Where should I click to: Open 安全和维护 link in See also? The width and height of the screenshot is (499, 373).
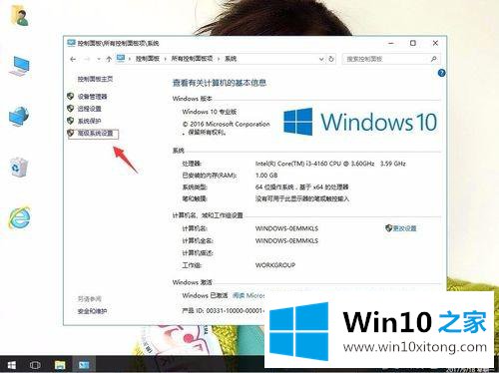point(92,311)
